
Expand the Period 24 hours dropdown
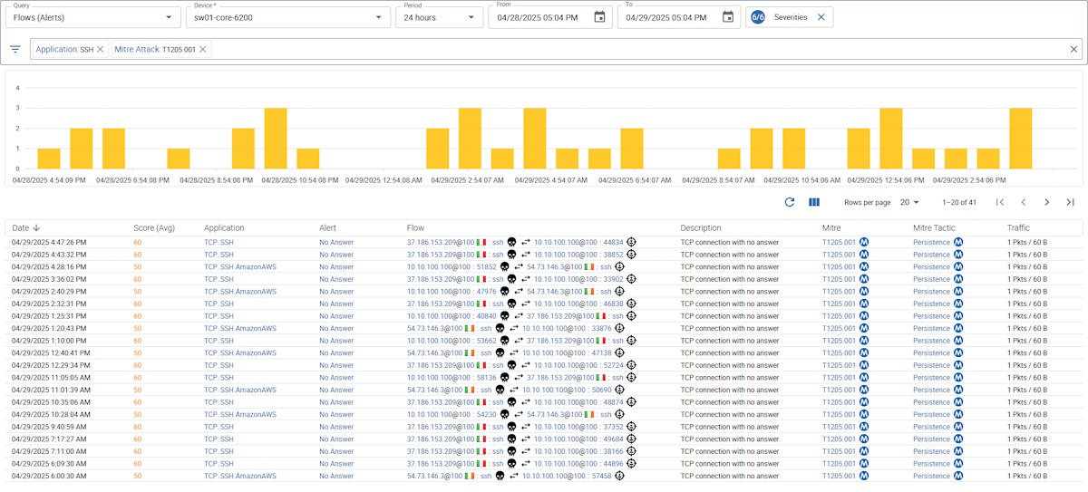[470, 17]
